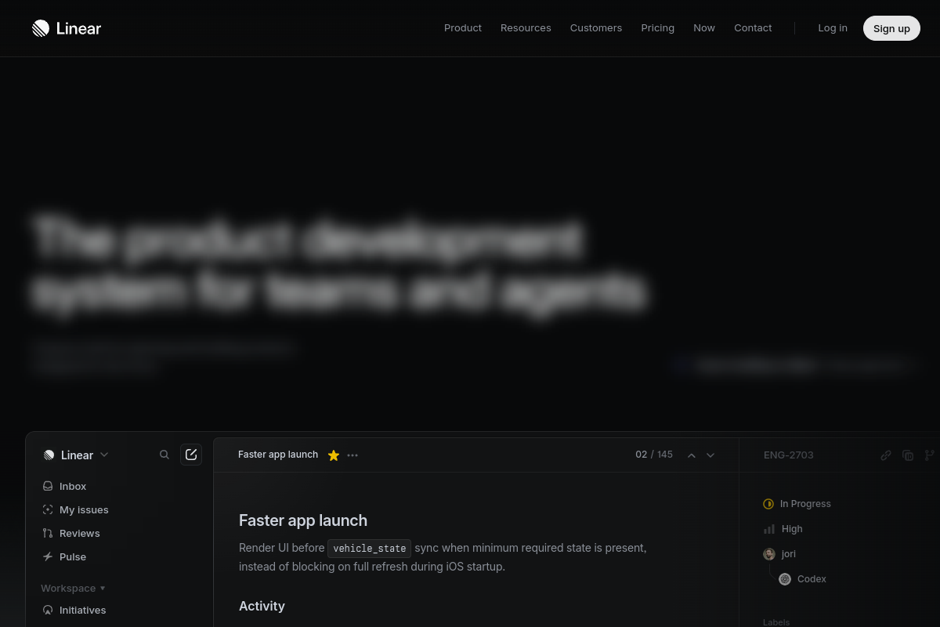This screenshot has width=940, height=627.
Task: Collapse the Workspace section
Action: 73,588
